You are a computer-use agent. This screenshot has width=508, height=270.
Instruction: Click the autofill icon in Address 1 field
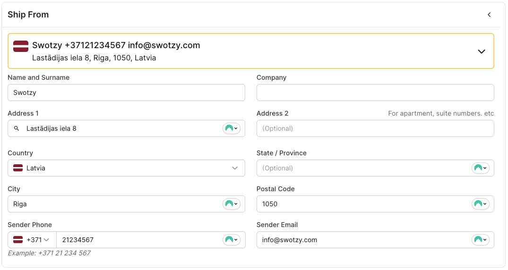(x=231, y=128)
